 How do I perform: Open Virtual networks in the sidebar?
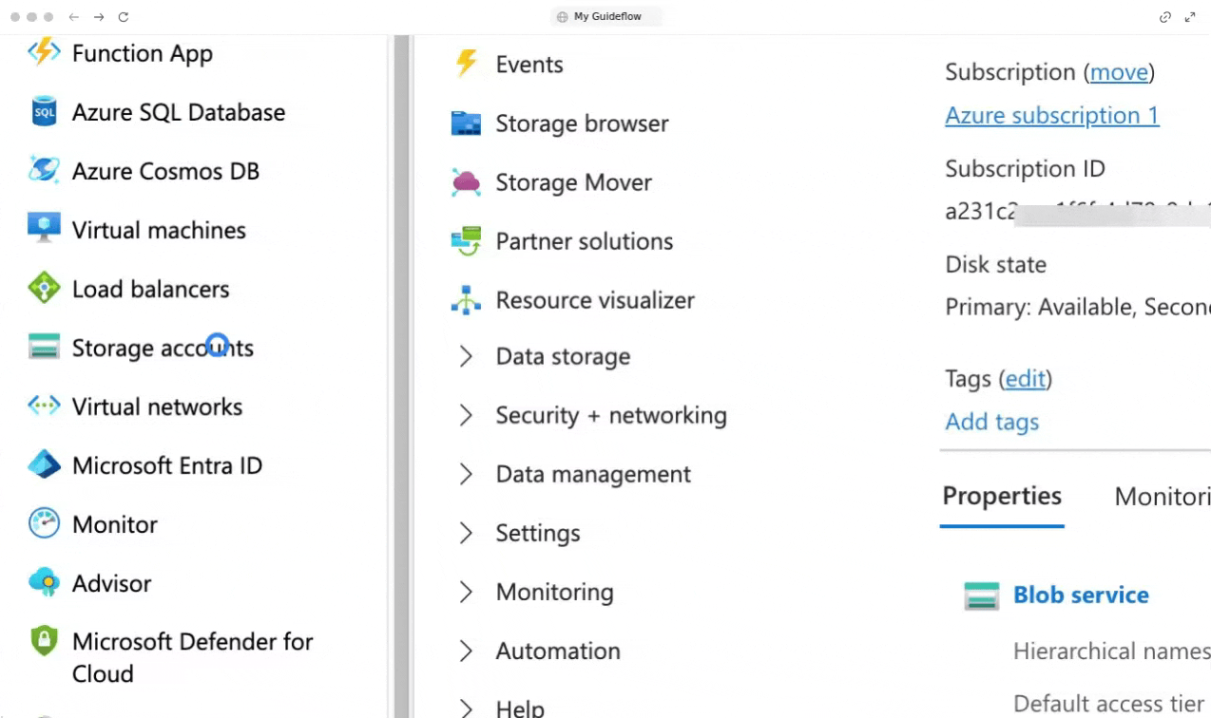coord(157,406)
